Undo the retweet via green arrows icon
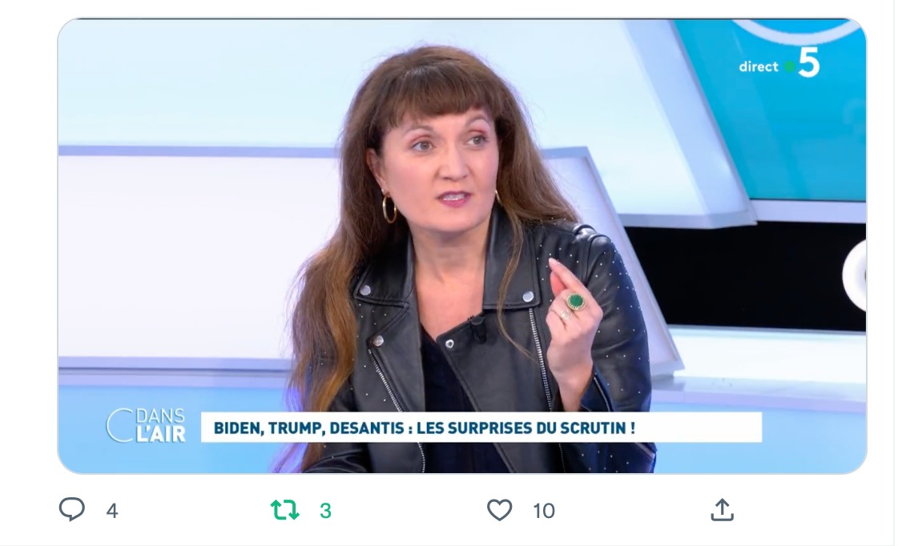This screenshot has height=546, width=902. [284, 510]
